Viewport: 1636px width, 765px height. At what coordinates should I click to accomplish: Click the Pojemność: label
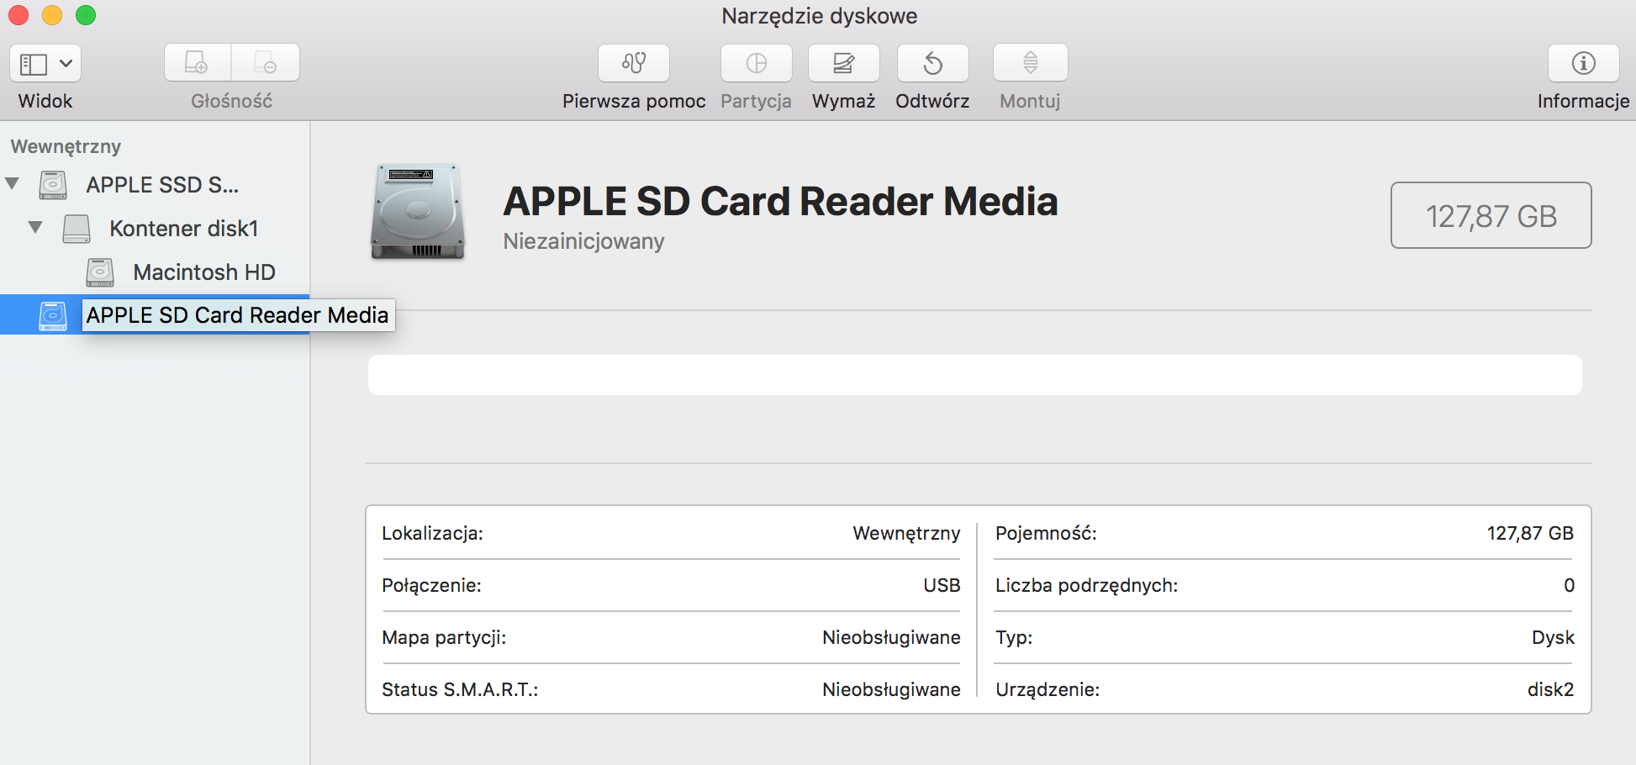[1046, 533]
